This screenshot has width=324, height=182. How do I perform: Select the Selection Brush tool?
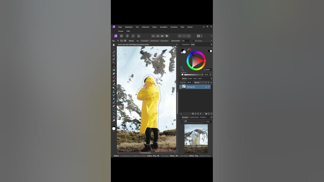point(114,59)
